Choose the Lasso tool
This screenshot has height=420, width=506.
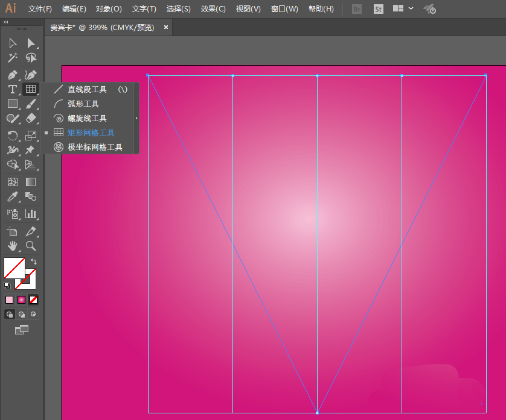click(x=31, y=58)
